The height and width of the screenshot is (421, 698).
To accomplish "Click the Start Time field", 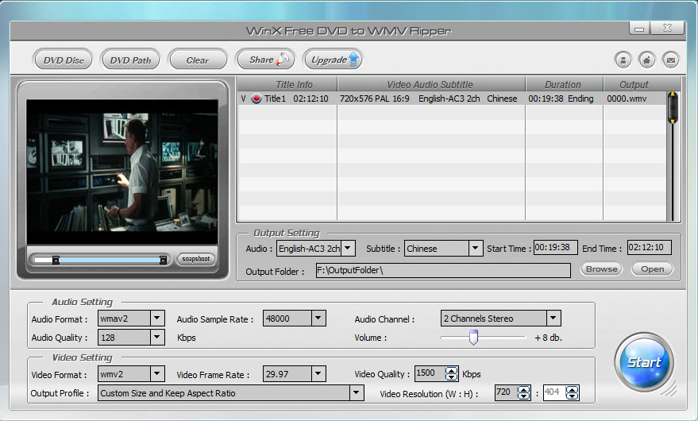I will [x=556, y=247].
